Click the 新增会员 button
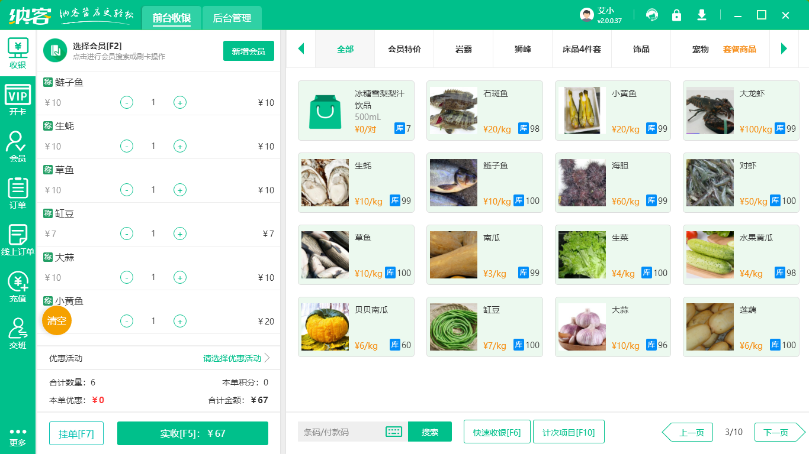This screenshot has width=809, height=454. coord(248,51)
